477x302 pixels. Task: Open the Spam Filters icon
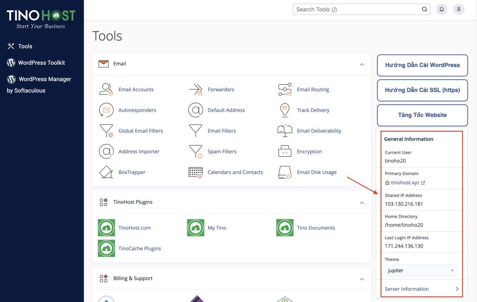(x=196, y=151)
